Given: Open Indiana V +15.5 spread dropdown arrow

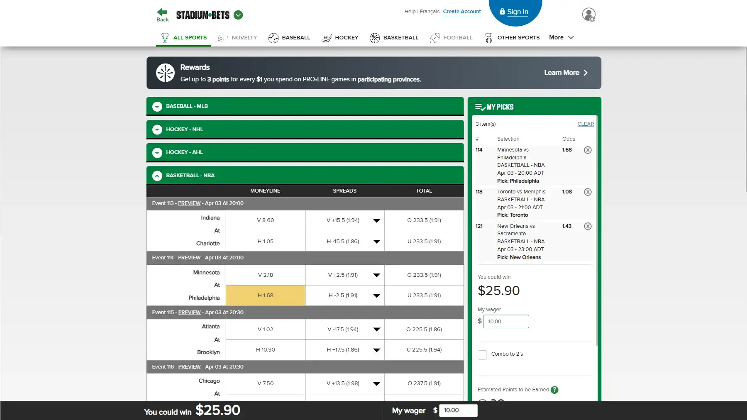Looking at the screenshot, I should (x=377, y=221).
